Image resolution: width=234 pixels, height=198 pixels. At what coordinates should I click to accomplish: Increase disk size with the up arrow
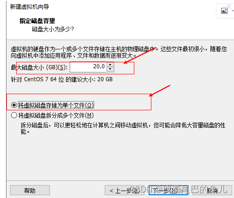coord(110,64)
